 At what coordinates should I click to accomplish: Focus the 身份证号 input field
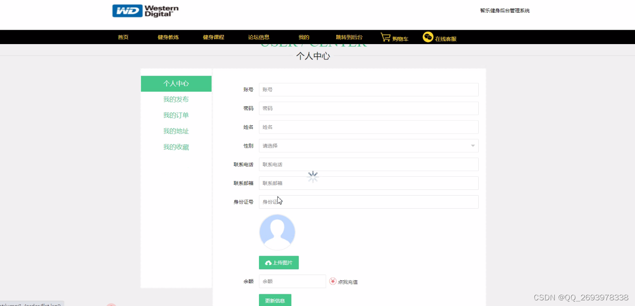pos(369,202)
